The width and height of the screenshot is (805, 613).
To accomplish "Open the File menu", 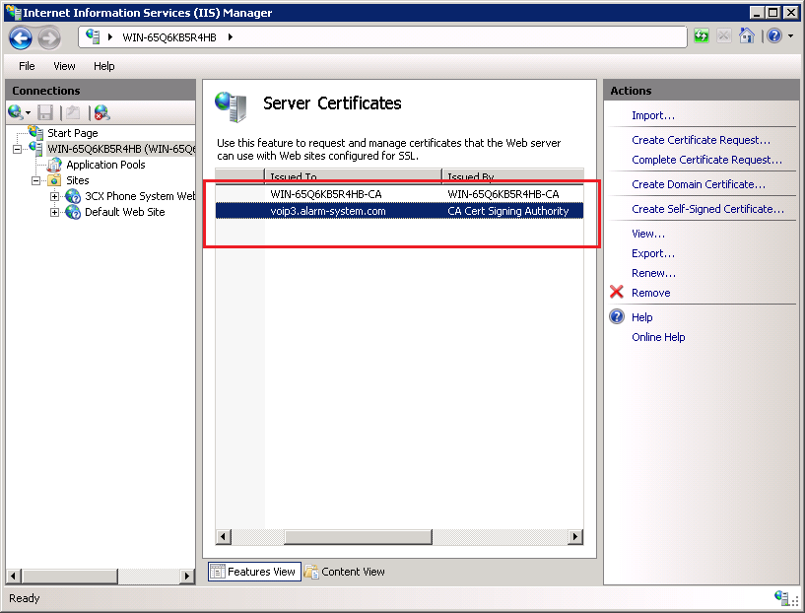I will (27, 66).
